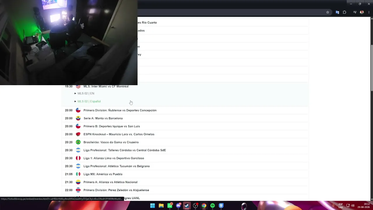Open Chrome's three-dot menu
This screenshot has width=373, height=210.
[369, 12]
